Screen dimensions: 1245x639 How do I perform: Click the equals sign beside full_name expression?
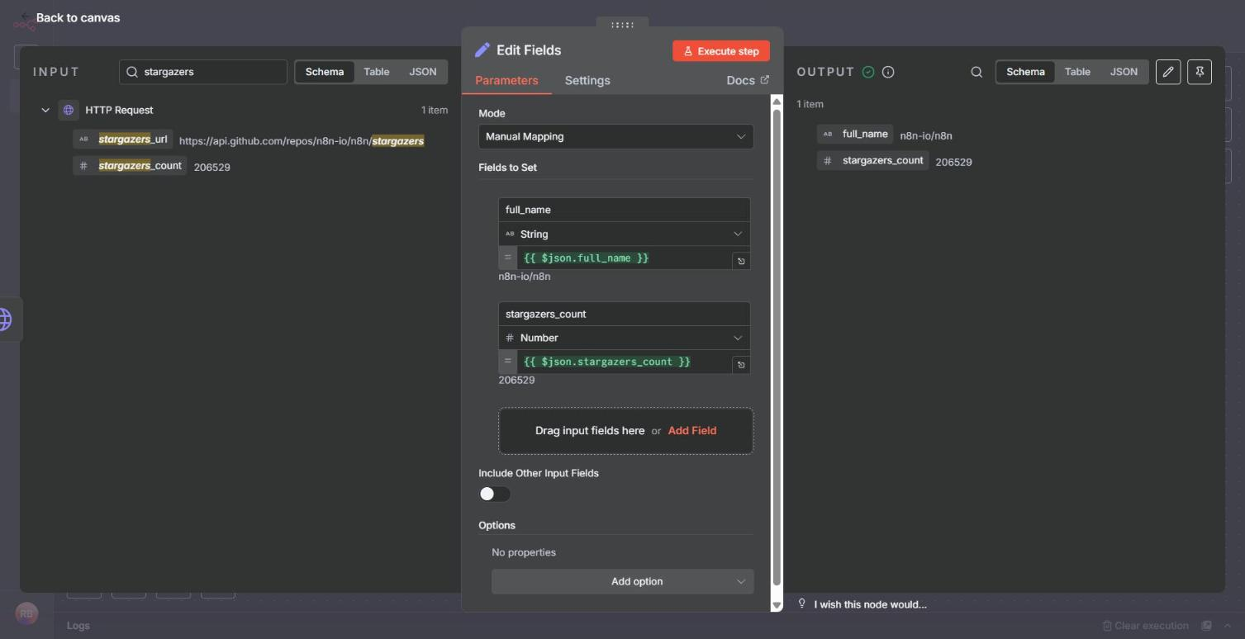508,258
